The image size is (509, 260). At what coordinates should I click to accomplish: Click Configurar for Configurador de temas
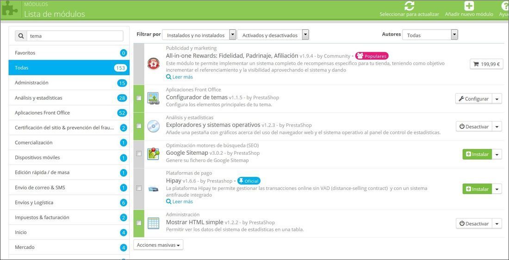point(474,99)
